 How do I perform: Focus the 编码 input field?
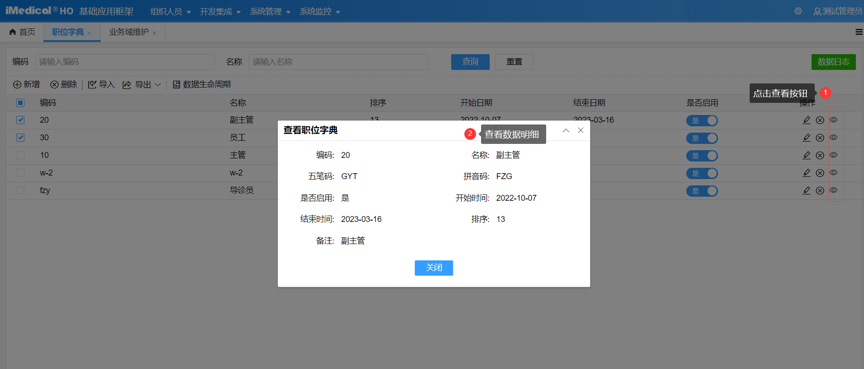125,62
